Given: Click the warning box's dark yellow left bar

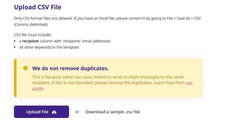Looking at the screenshot, I should pyautogui.click(x=15, y=78).
